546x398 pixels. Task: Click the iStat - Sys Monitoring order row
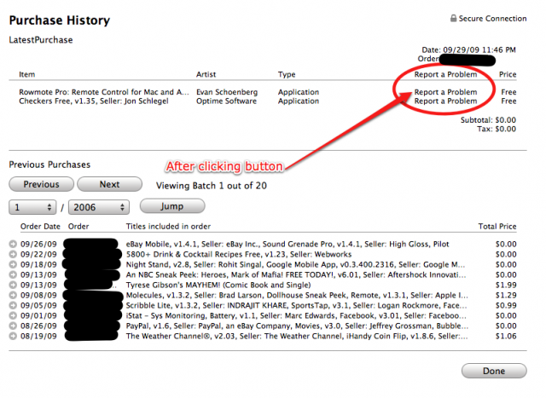[x=296, y=315]
